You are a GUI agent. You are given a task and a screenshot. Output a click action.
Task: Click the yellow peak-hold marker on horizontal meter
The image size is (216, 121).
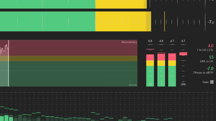point(164,22)
